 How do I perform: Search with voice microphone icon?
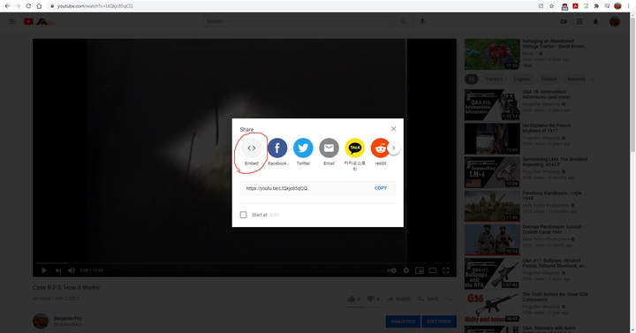422,21
